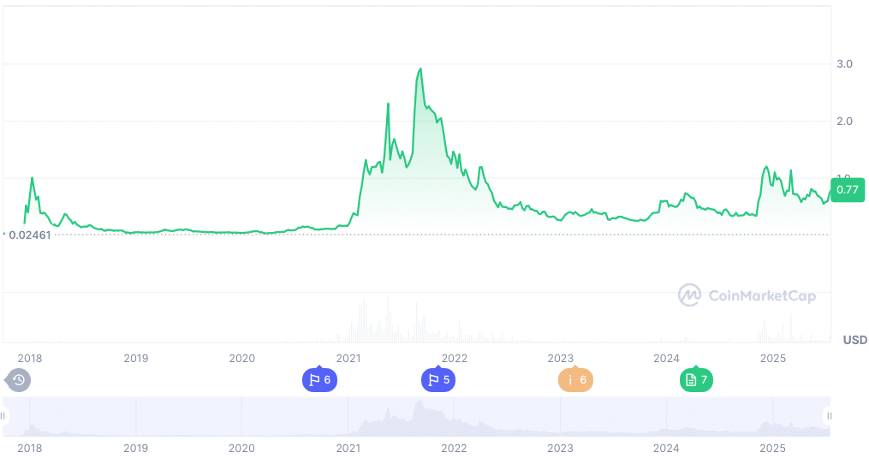Click the 2024 label on main chart axis
This screenshot has height=464, width=869.
coord(666,358)
